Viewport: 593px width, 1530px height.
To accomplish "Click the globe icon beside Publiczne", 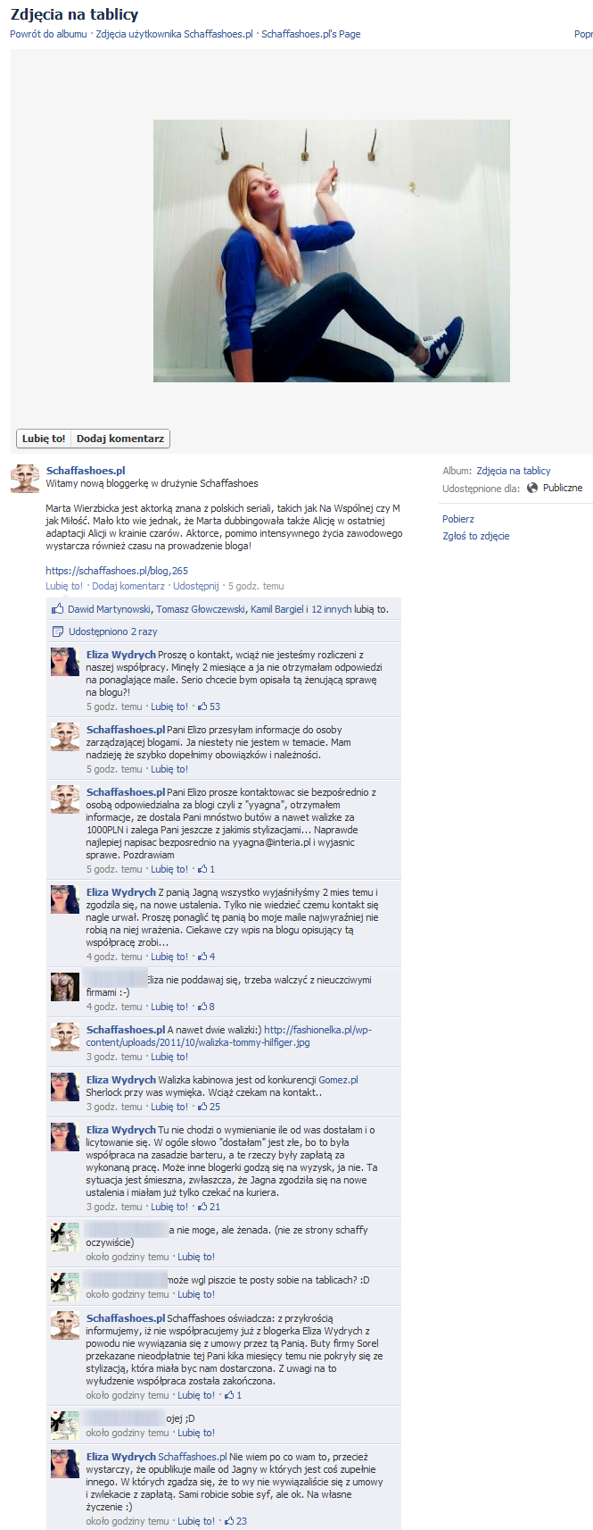I will tap(532, 488).
